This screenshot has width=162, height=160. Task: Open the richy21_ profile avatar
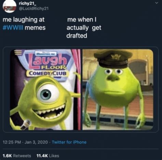(10, 7)
